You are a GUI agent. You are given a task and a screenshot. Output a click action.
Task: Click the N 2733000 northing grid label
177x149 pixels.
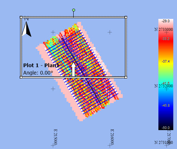pyautogui.click(x=164, y=29)
